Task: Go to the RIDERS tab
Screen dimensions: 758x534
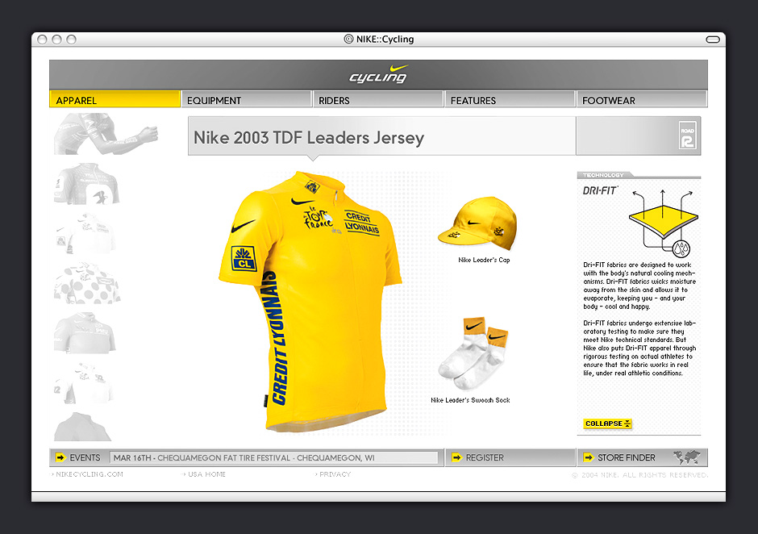Action: (378, 100)
